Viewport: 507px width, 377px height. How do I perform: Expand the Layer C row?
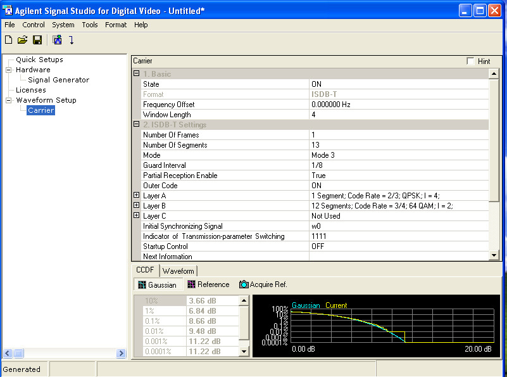tap(137, 215)
